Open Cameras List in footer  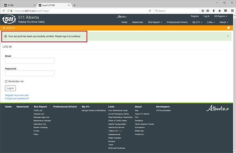point(39,114)
